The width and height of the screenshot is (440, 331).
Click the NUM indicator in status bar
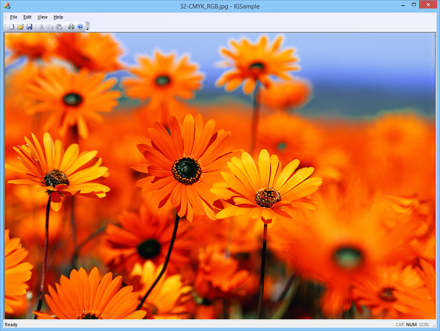(411, 325)
